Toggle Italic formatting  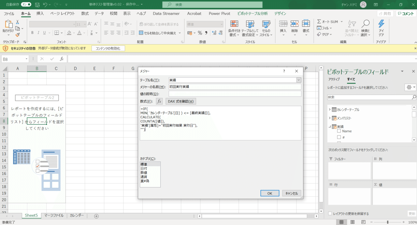pyautogui.click(x=39, y=33)
